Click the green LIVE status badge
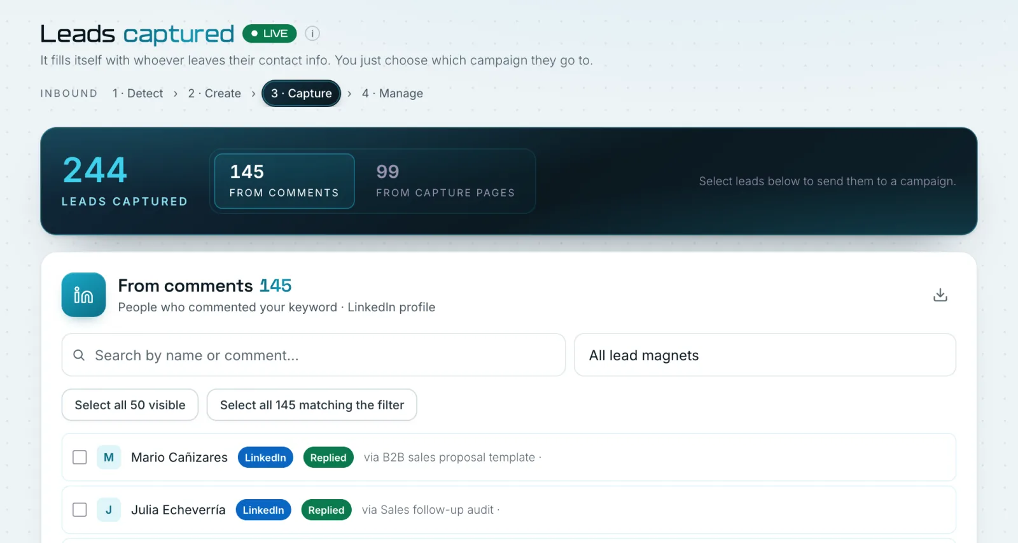Screen dimensions: 1018x543 pos(270,33)
